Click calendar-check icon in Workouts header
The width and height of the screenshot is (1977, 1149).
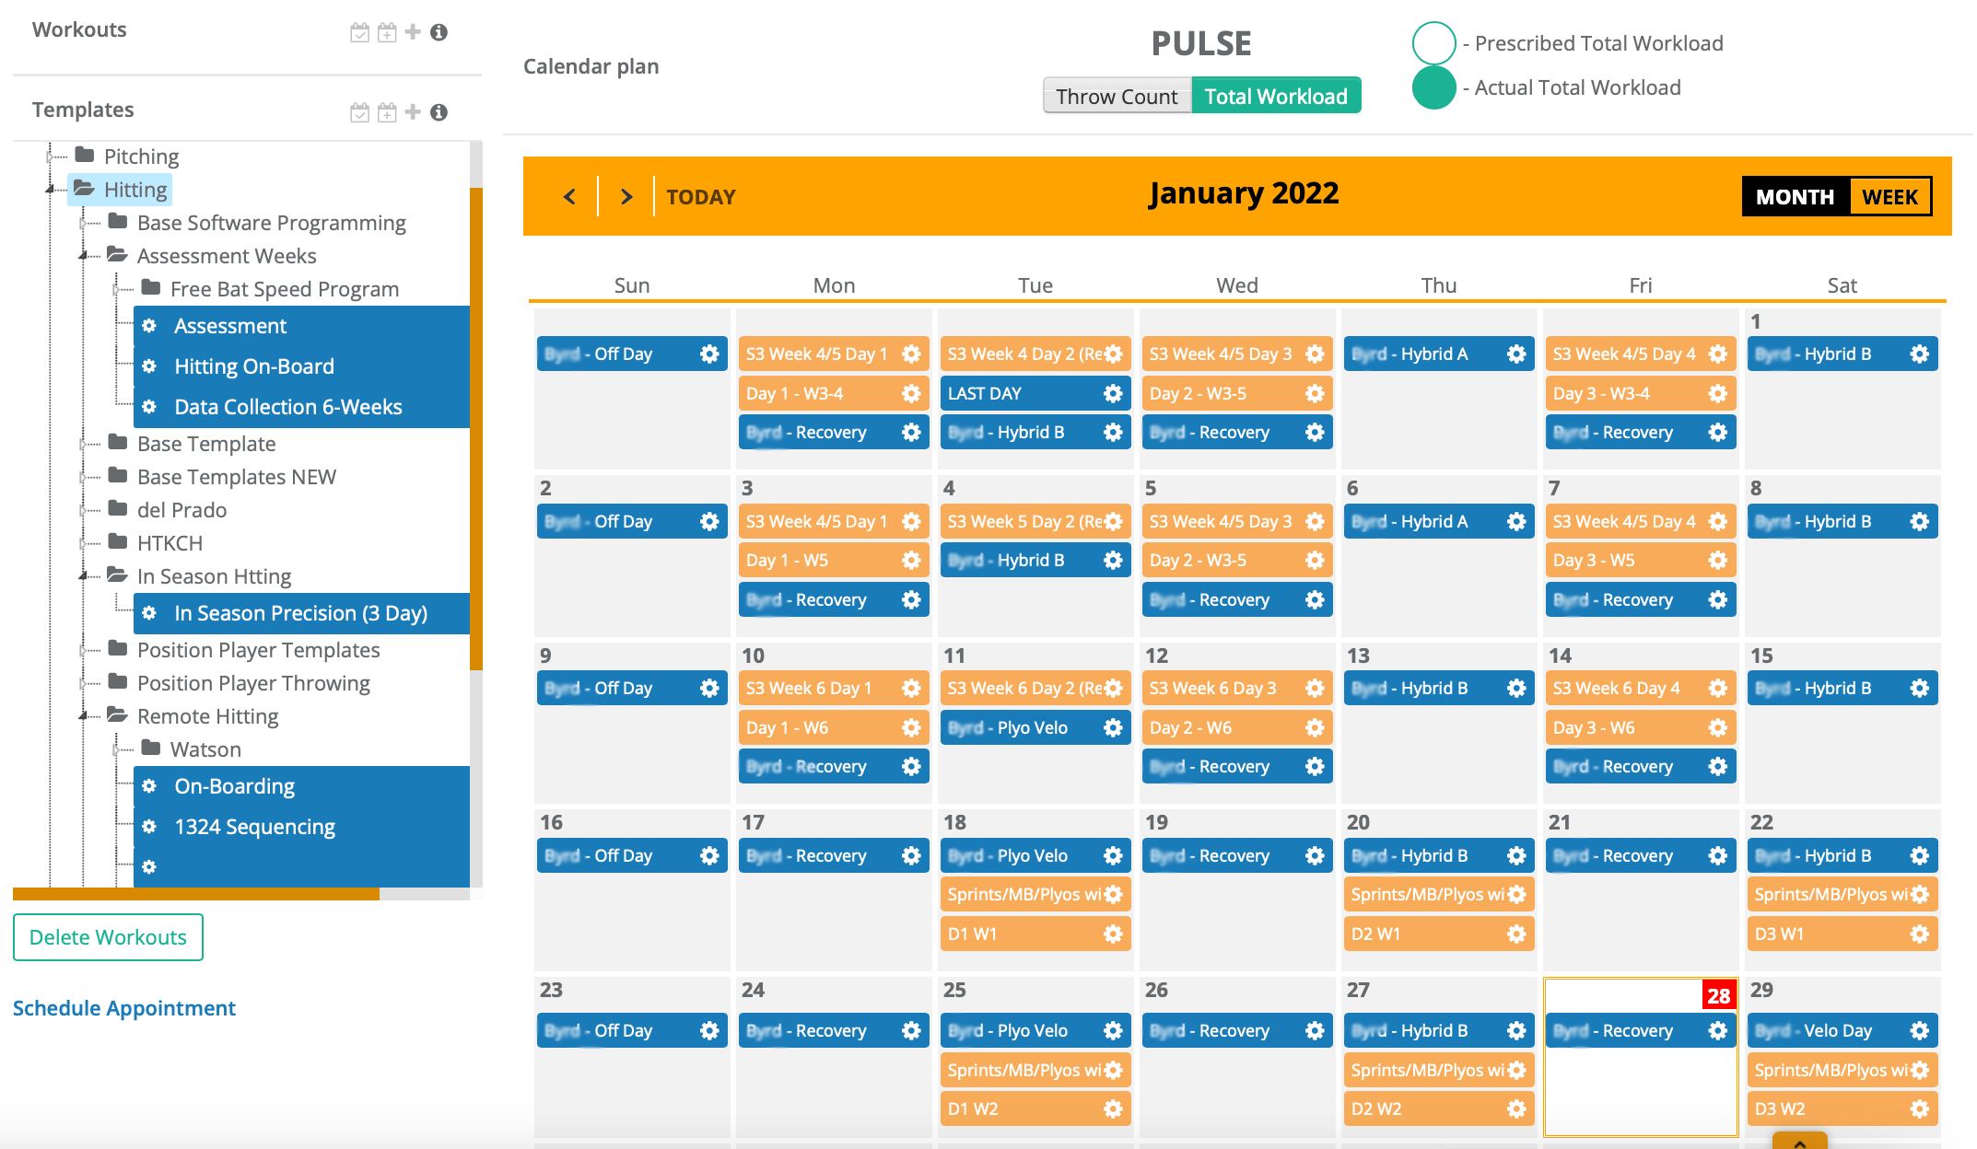click(x=359, y=32)
